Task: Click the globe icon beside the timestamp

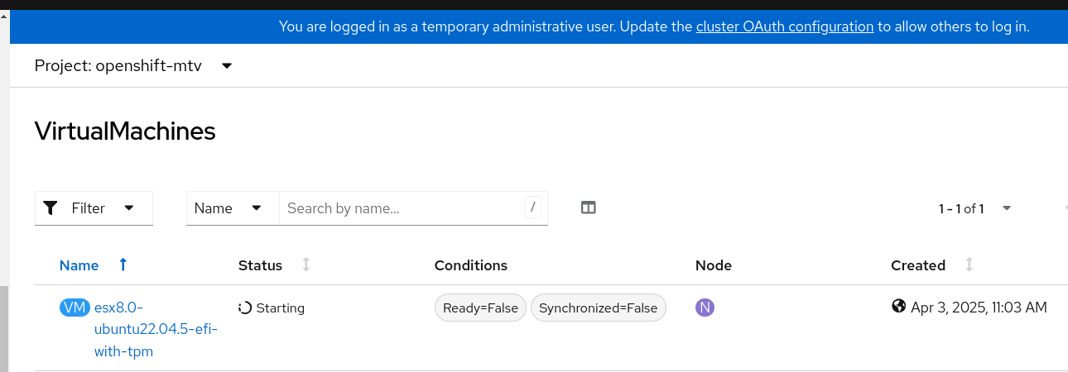Action: pos(899,307)
